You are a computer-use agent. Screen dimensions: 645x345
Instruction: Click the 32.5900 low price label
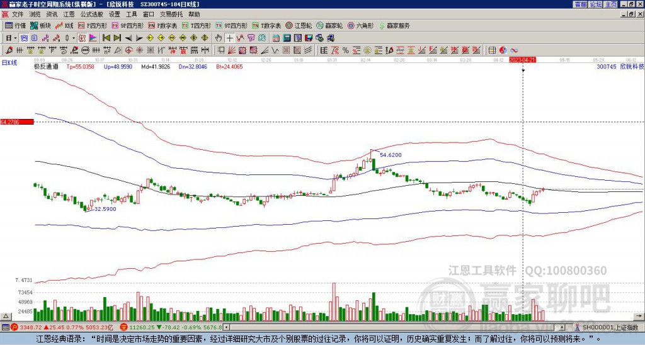pos(105,209)
